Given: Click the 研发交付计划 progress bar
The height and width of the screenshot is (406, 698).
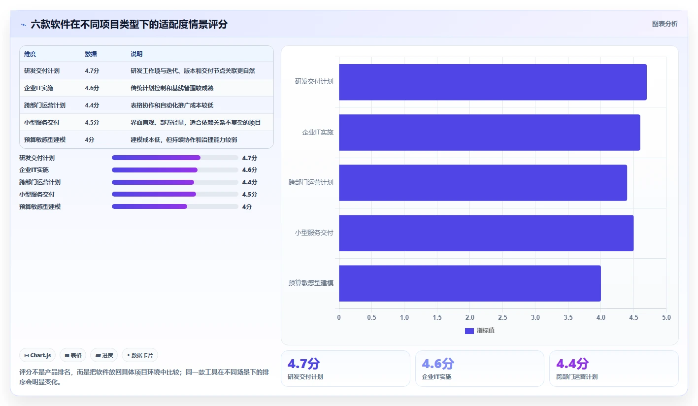Looking at the screenshot, I should pyautogui.click(x=175, y=158).
